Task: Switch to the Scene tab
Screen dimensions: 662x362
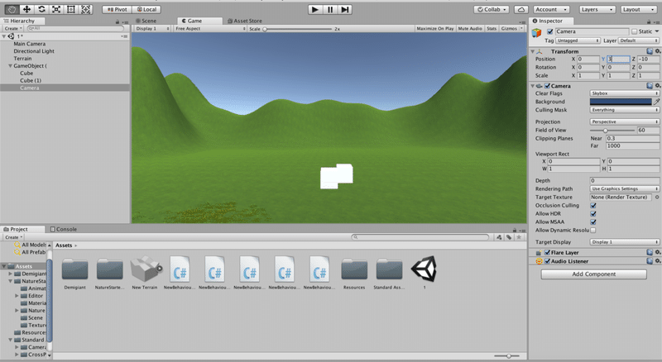Action: coord(146,21)
